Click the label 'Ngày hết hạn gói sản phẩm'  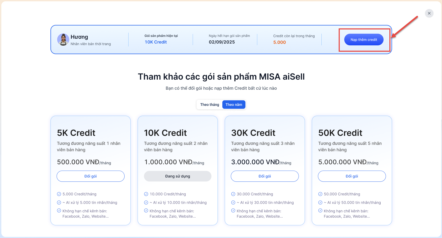(x=229, y=36)
